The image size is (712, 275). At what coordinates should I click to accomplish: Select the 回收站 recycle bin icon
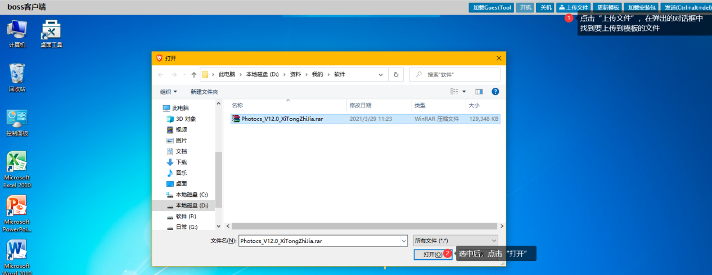click(x=17, y=74)
